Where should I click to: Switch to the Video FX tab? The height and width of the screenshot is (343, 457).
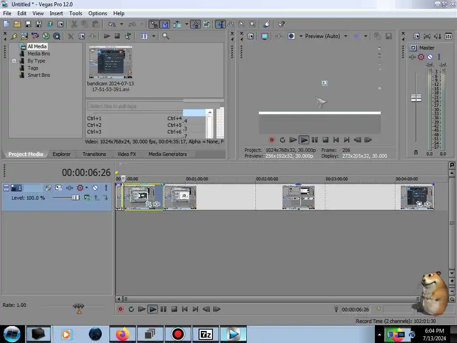[127, 154]
